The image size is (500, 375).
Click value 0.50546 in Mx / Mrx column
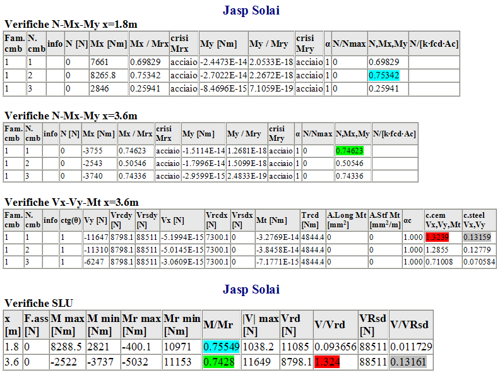point(133,164)
